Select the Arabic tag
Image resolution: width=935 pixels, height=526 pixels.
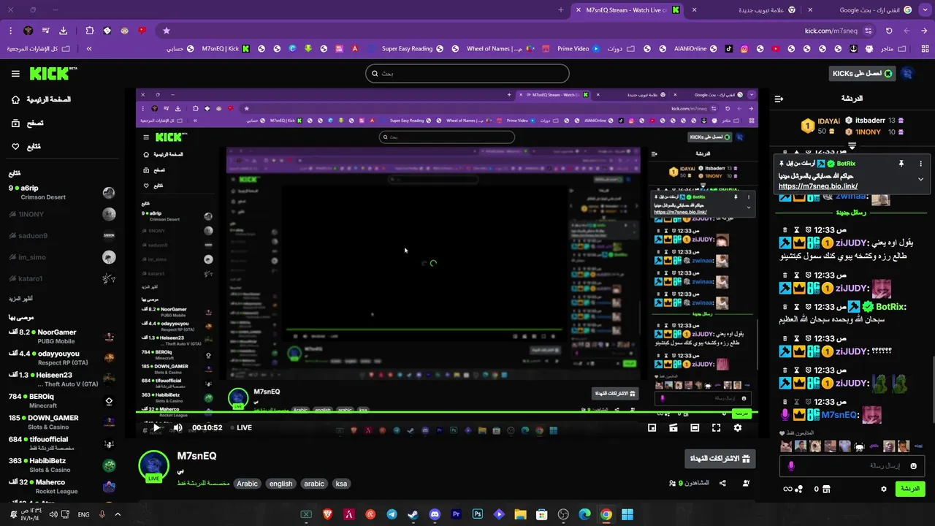pyautogui.click(x=247, y=484)
